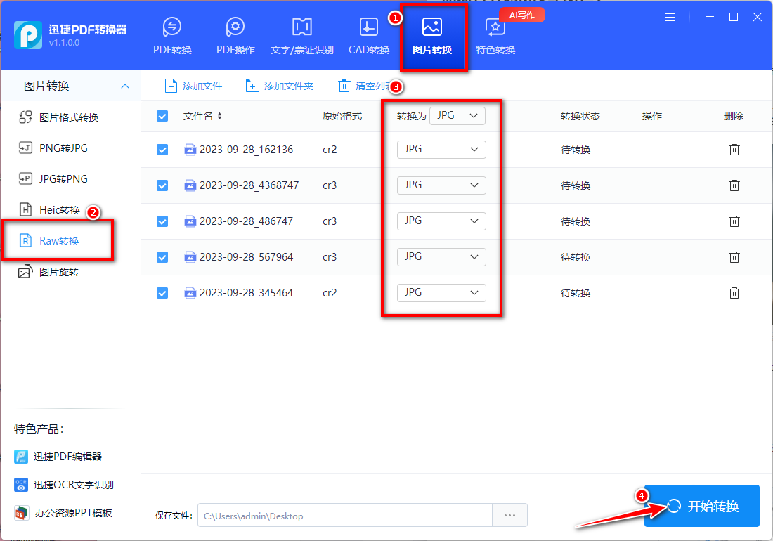Open 办公资源PPT模板 product link
The image size is (773, 541).
pos(63,513)
